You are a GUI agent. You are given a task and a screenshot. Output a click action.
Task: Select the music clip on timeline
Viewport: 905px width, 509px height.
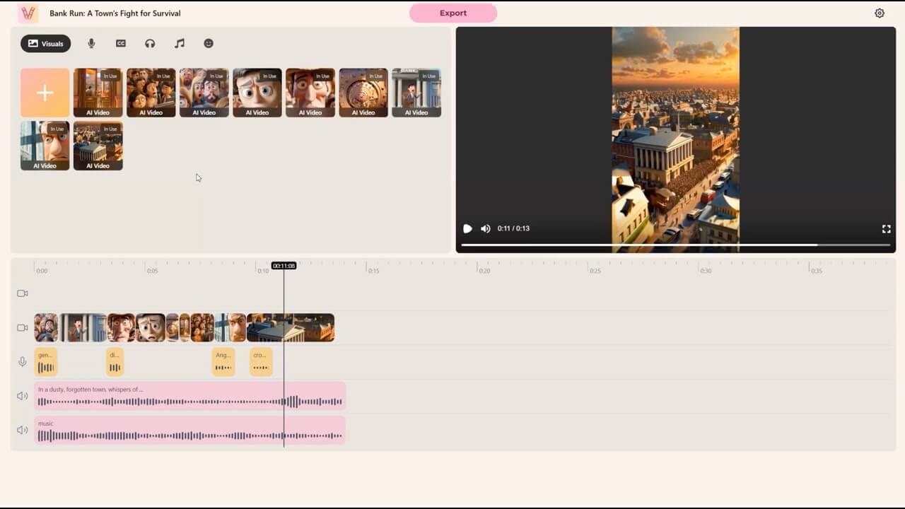point(189,431)
